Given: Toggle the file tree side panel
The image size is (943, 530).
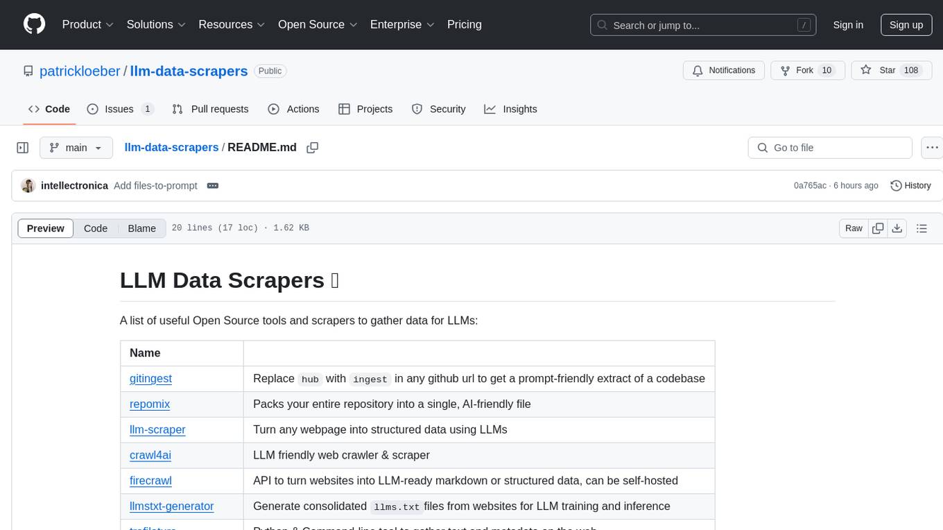Looking at the screenshot, I should 23,148.
